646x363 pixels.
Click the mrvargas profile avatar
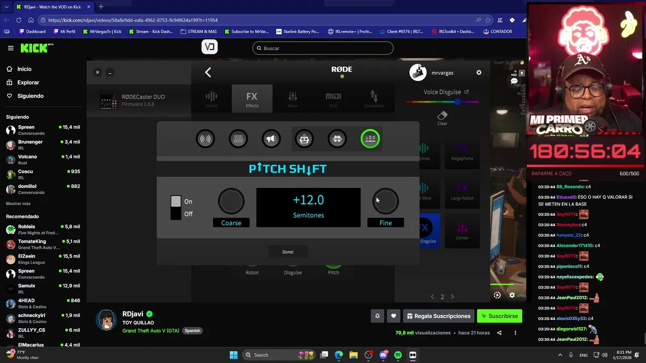[x=418, y=73]
